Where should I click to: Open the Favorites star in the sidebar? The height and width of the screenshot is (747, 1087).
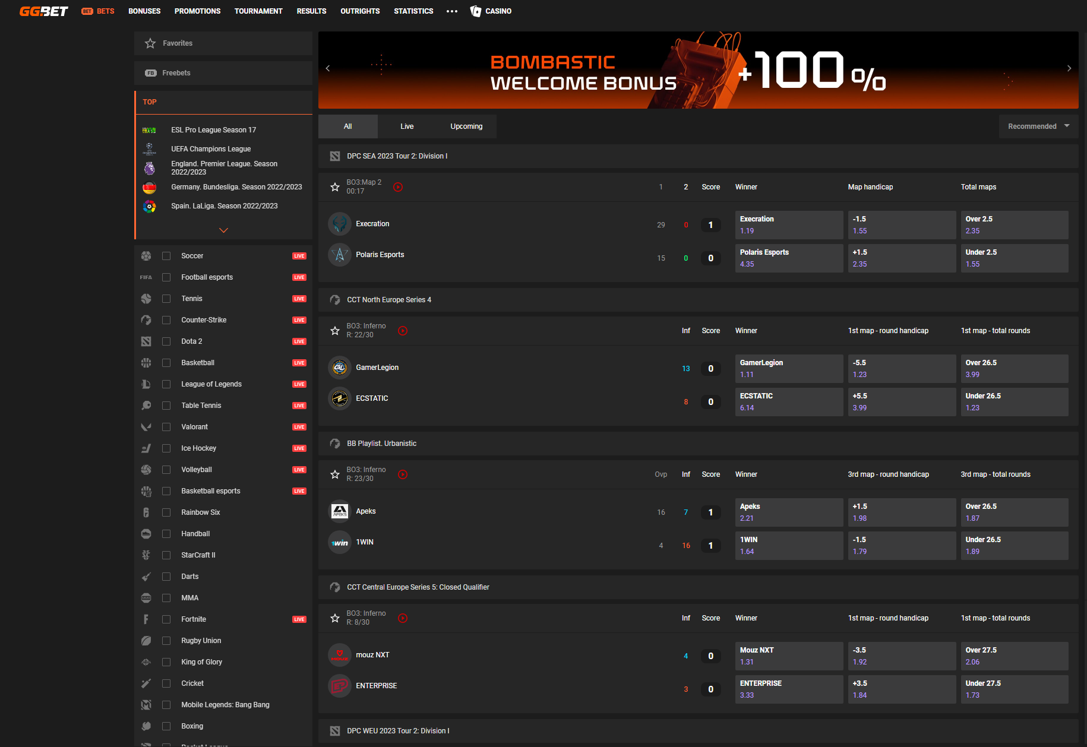[x=150, y=43]
